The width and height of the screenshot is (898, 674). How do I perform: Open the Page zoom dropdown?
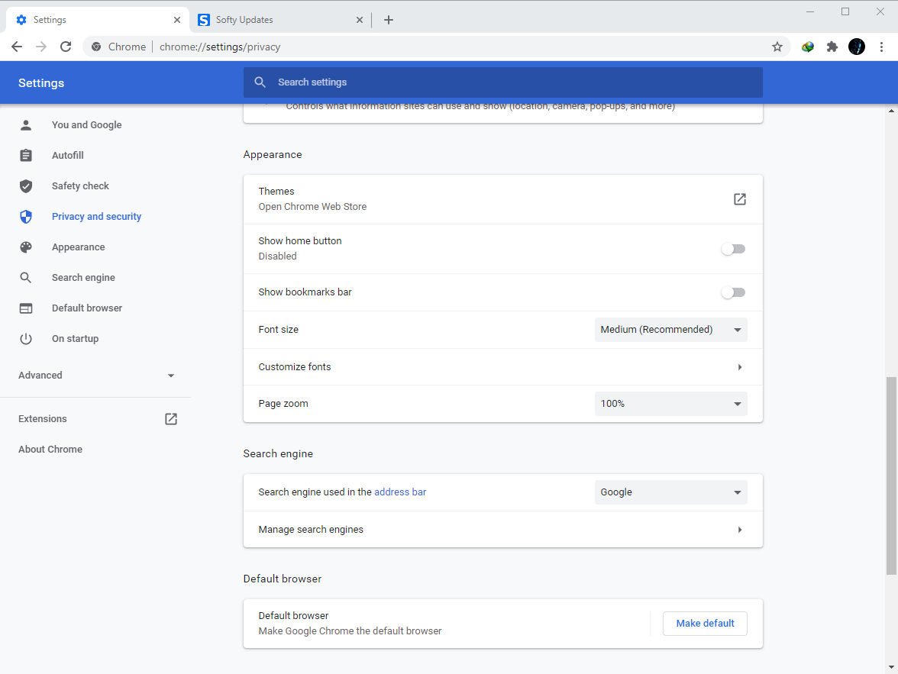coord(670,404)
